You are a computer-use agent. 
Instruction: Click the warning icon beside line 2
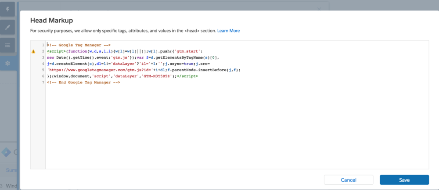34,51
